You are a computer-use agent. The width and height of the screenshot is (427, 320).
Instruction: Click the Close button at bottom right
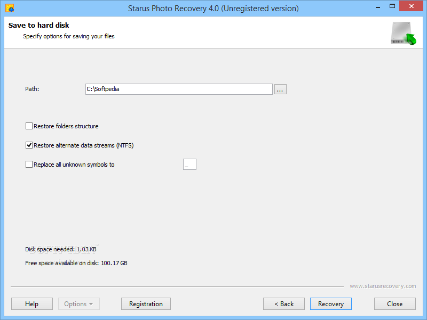pyautogui.click(x=395, y=303)
